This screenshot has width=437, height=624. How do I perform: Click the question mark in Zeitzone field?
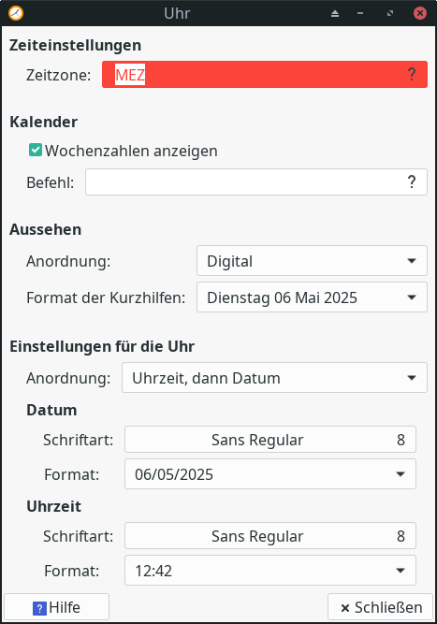click(x=412, y=75)
